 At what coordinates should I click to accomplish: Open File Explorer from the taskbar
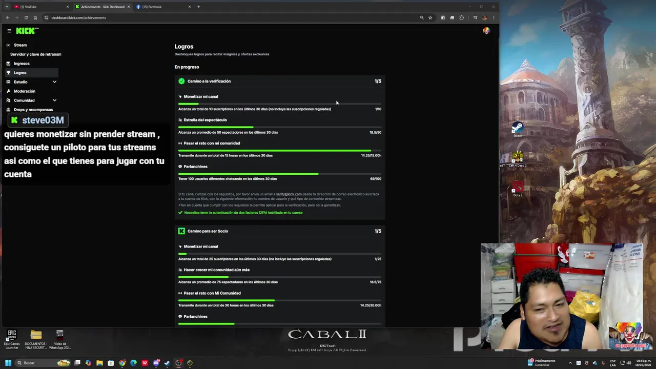tap(99, 363)
